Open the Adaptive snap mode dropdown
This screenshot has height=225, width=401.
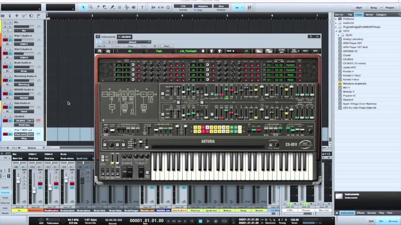point(203,6)
